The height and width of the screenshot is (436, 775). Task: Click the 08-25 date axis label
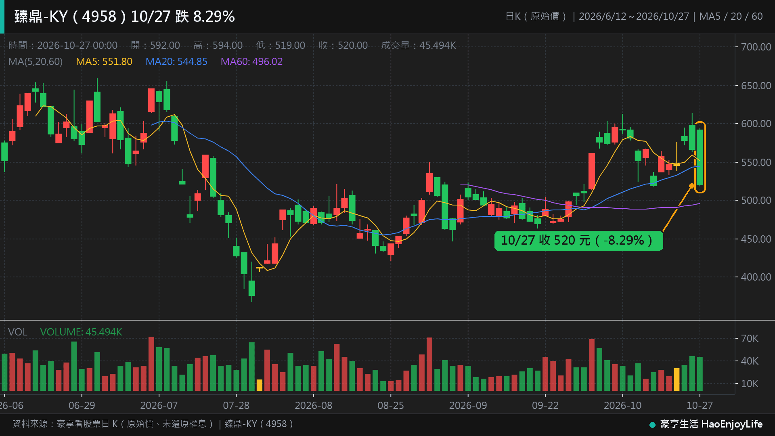pos(391,405)
